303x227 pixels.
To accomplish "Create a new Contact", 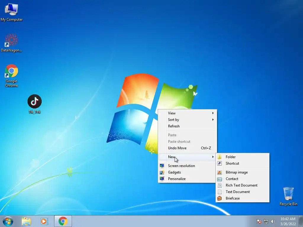I will [x=242, y=179].
